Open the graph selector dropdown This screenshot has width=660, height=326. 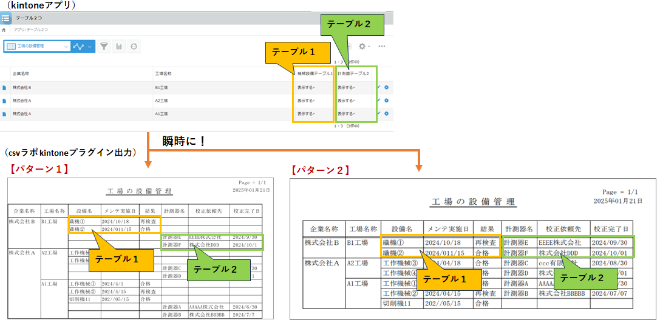coord(83,46)
